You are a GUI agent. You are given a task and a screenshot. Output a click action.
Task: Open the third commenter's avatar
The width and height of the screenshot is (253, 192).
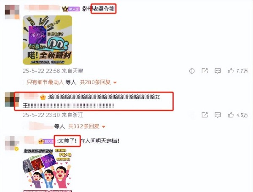point(12,143)
